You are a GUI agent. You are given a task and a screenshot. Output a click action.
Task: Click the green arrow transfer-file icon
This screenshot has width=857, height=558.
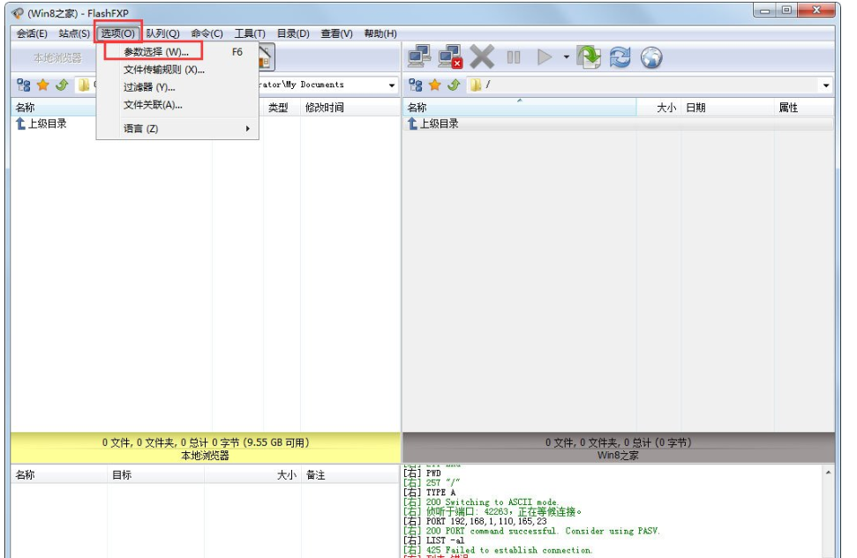pos(589,56)
